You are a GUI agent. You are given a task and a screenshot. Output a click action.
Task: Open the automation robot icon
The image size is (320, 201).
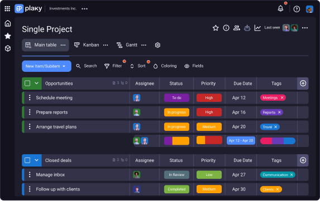click(247, 28)
